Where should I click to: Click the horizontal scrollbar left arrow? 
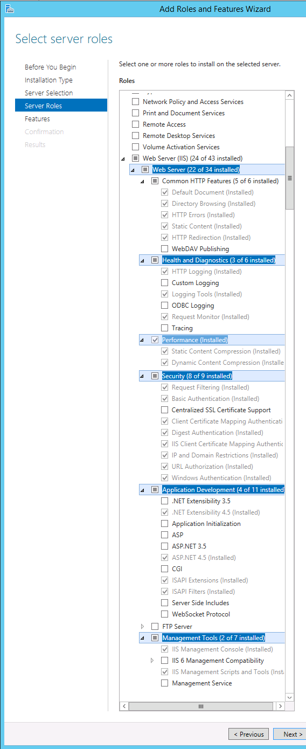[124, 706]
